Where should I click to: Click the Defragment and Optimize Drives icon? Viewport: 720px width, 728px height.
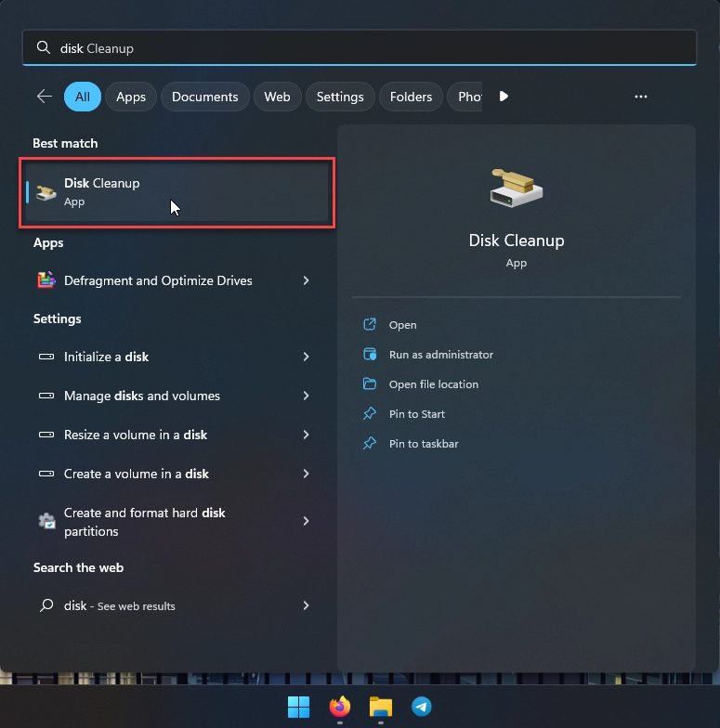point(46,280)
